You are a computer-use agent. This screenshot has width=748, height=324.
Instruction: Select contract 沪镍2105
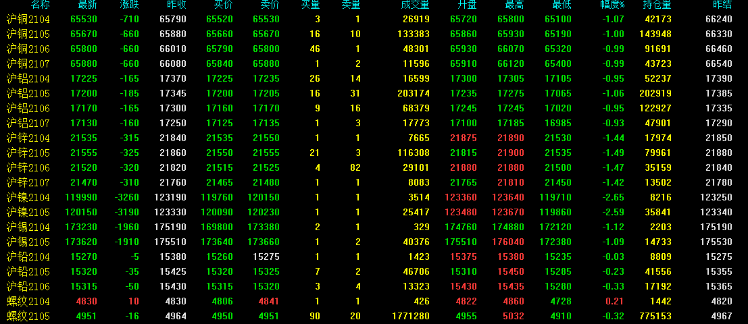pos(28,212)
